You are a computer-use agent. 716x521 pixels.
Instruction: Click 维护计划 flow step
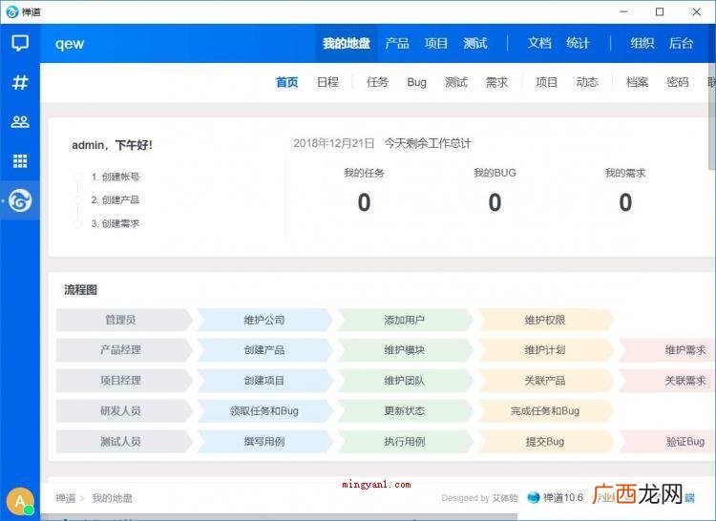coord(545,350)
